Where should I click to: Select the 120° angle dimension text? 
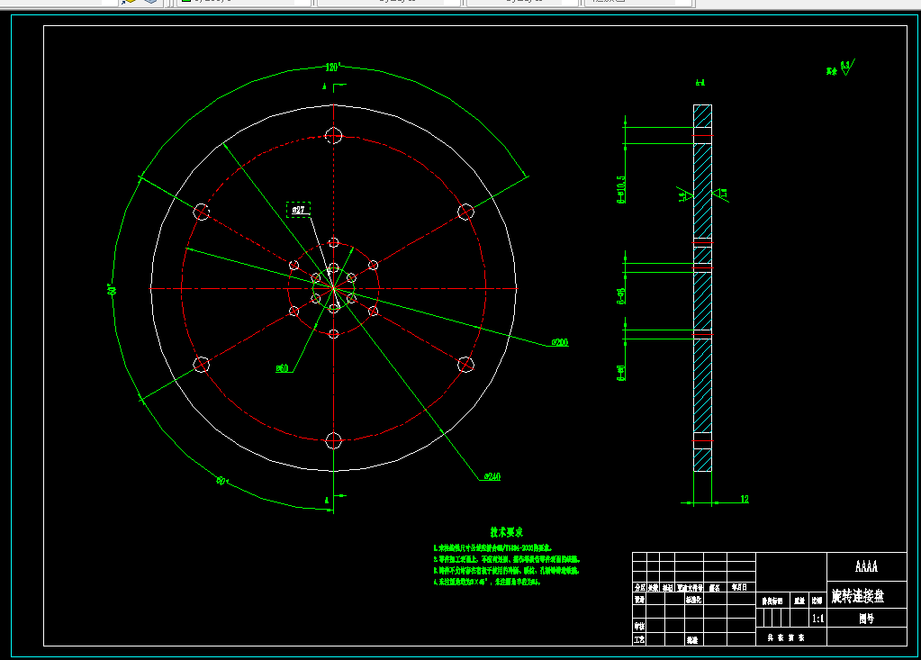click(333, 67)
